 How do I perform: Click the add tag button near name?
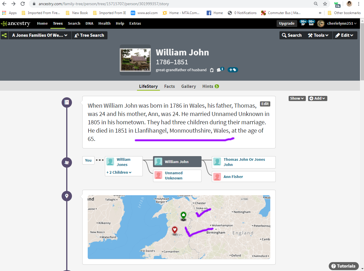pos(232,70)
